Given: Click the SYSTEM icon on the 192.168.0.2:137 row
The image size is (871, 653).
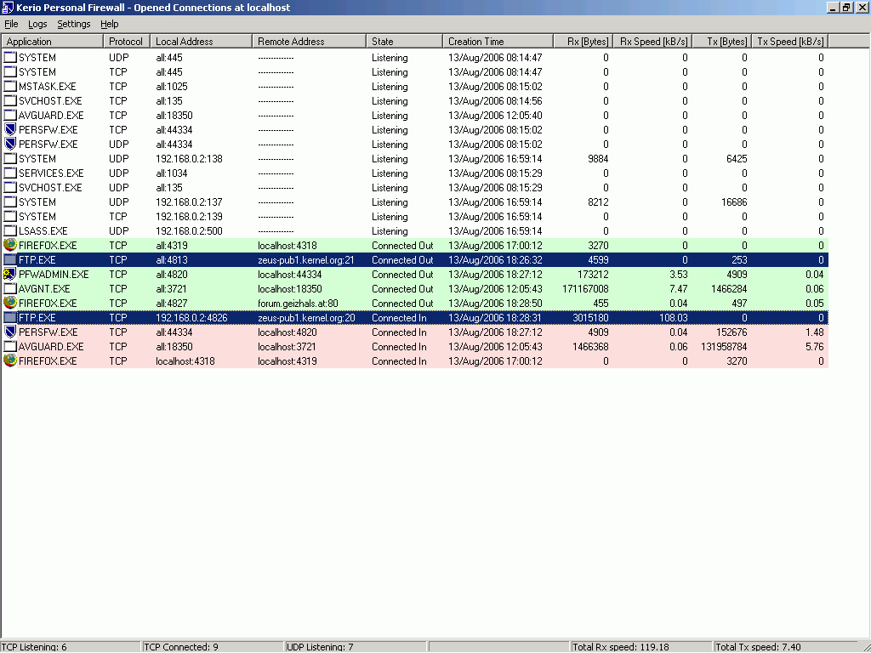Looking at the screenshot, I should coord(10,202).
